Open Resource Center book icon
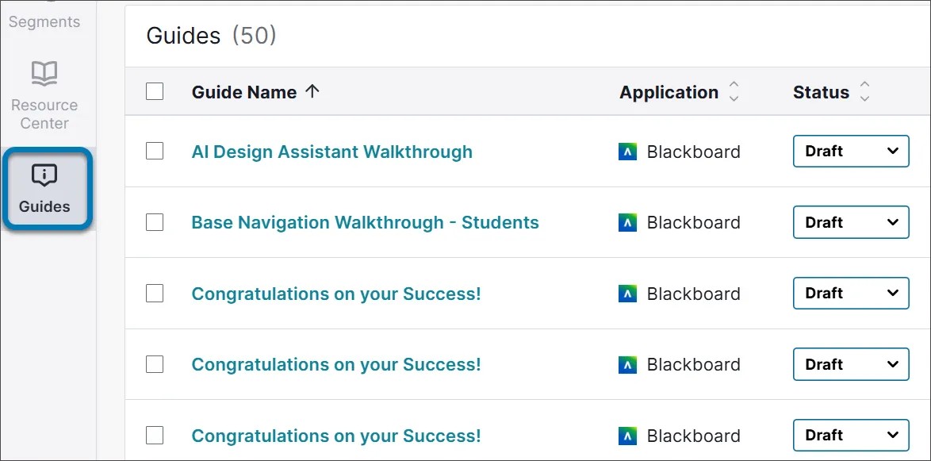 (x=44, y=74)
